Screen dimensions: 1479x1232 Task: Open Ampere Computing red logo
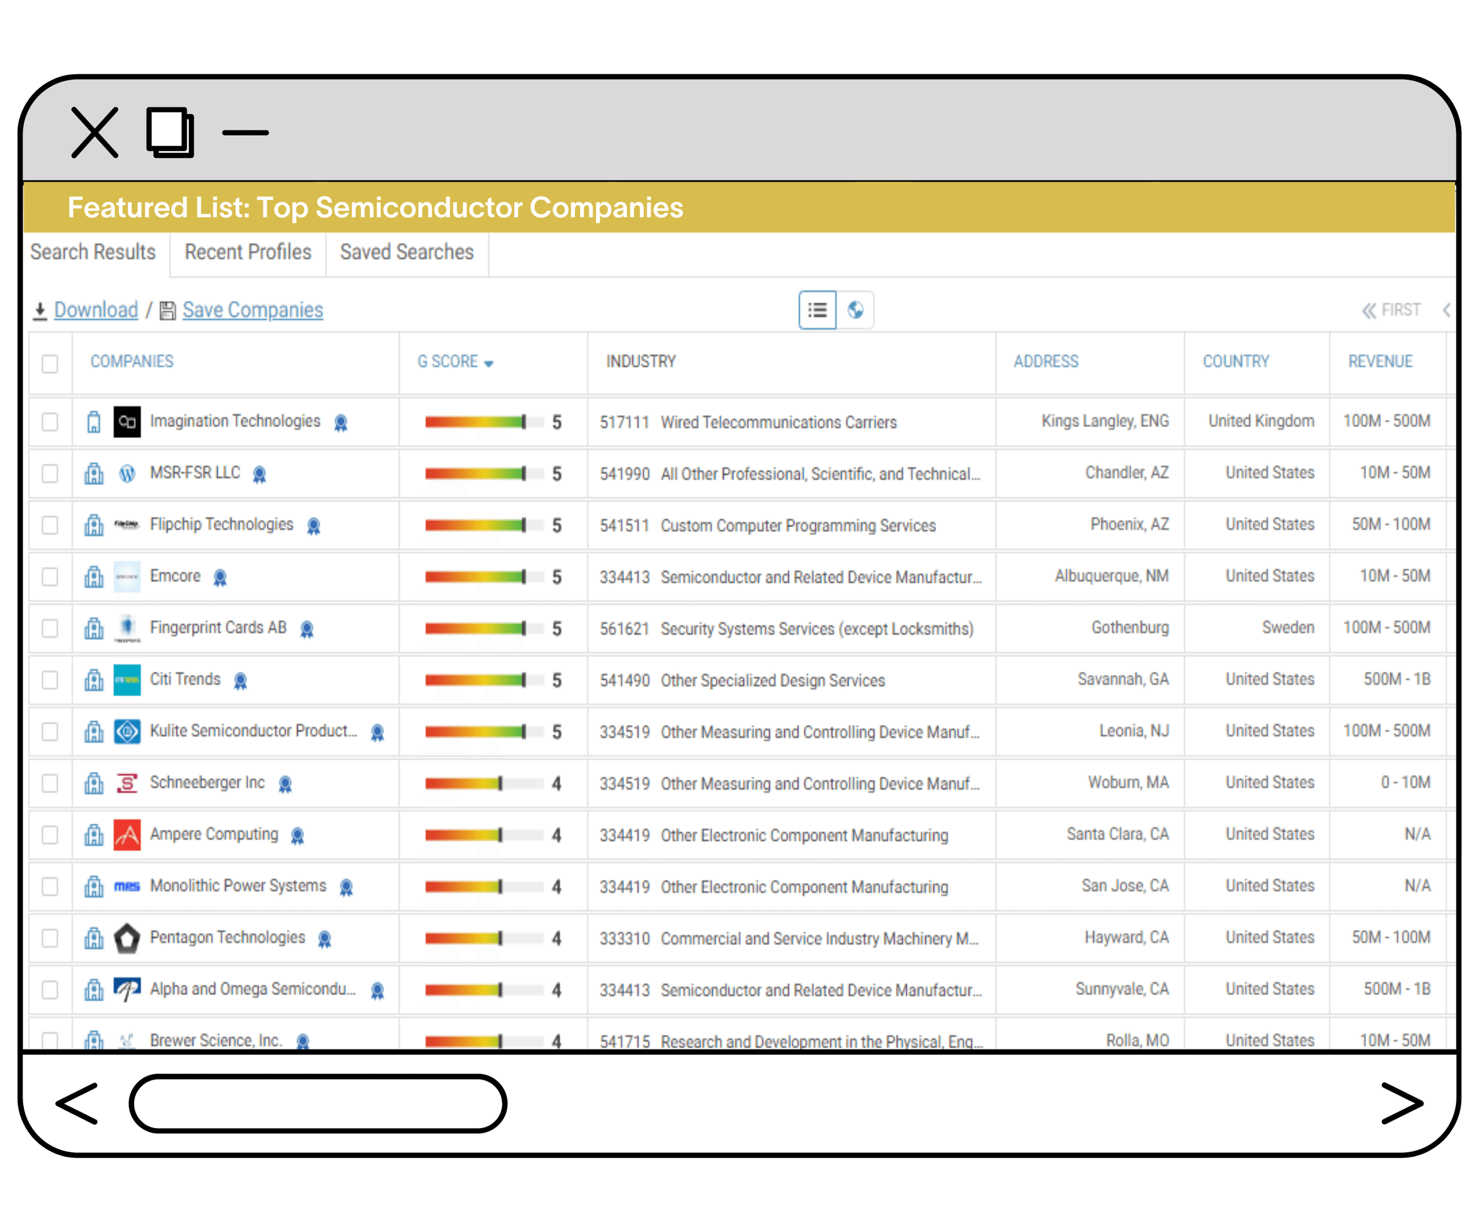(x=127, y=835)
